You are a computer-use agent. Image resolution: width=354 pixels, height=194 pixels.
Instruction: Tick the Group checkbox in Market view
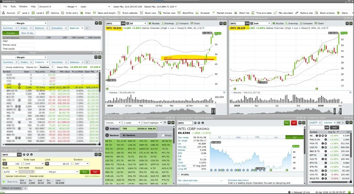(163, 135)
